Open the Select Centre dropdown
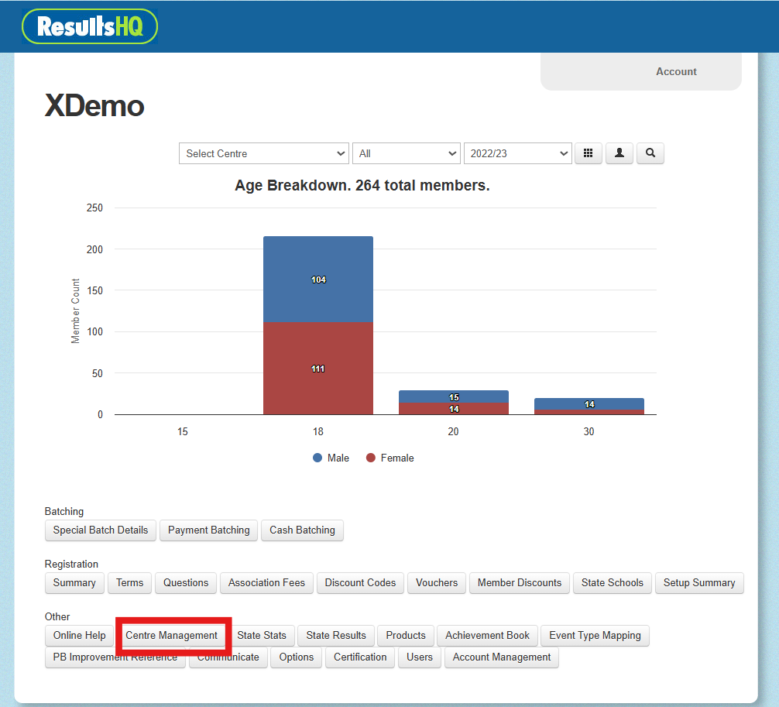 (264, 153)
